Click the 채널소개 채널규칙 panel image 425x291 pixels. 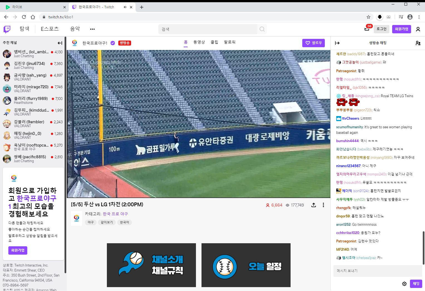coord(151,265)
